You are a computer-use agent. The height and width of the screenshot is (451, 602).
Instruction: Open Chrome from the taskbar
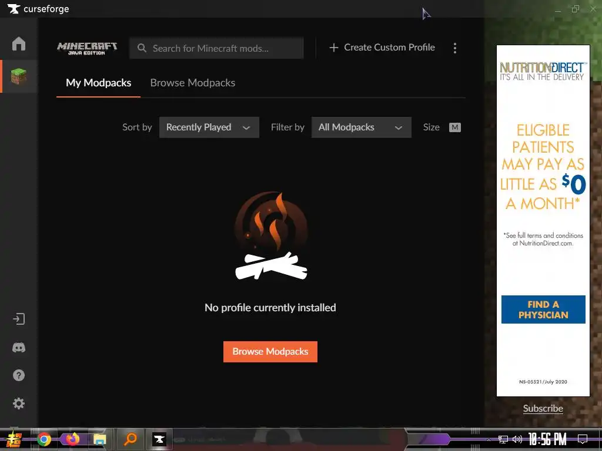[44, 439]
